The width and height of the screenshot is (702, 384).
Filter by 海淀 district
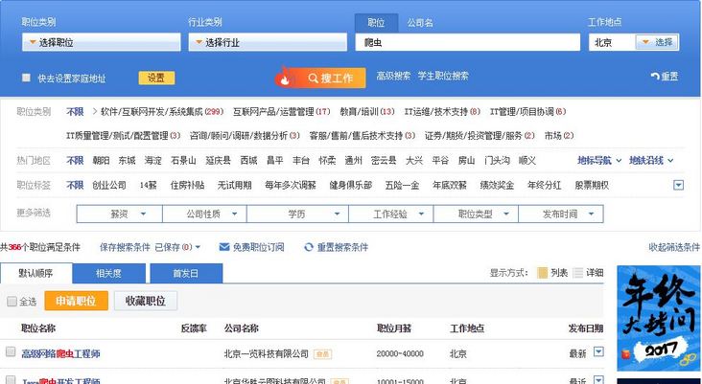[153, 161]
